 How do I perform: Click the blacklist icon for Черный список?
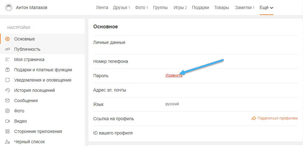click(8, 142)
